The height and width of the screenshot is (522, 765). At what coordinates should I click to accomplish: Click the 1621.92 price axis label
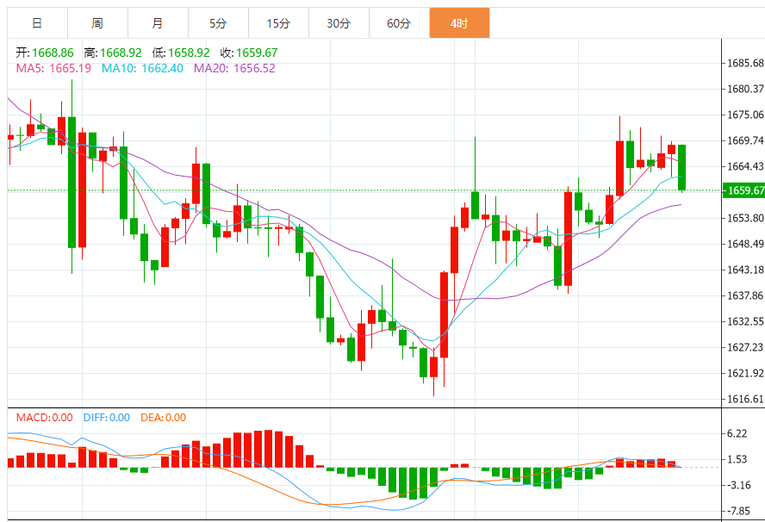click(x=745, y=373)
